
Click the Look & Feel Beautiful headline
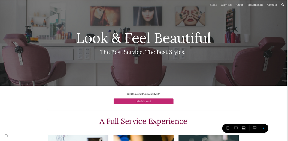pos(144,38)
